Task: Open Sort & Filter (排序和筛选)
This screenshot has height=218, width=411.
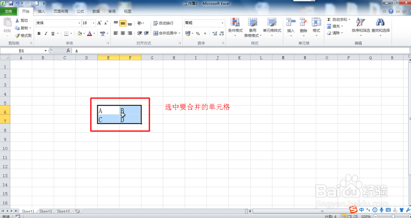Action: pyautogui.click(x=361, y=27)
